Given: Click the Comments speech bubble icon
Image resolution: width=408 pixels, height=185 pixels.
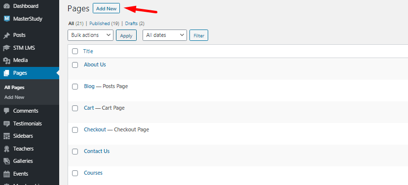Looking at the screenshot, I should coord(6,111).
